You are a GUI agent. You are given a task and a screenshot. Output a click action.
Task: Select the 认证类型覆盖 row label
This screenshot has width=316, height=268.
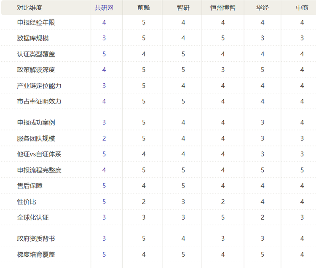[x=36, y=54]
